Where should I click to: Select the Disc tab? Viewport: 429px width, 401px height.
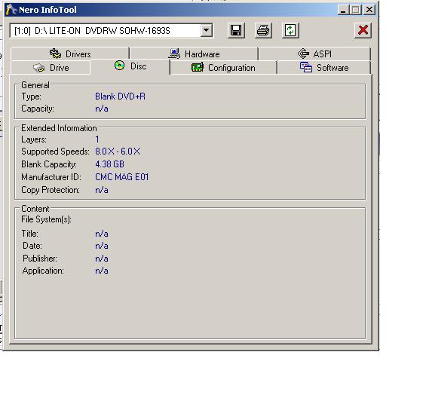[x=130, y=66]
